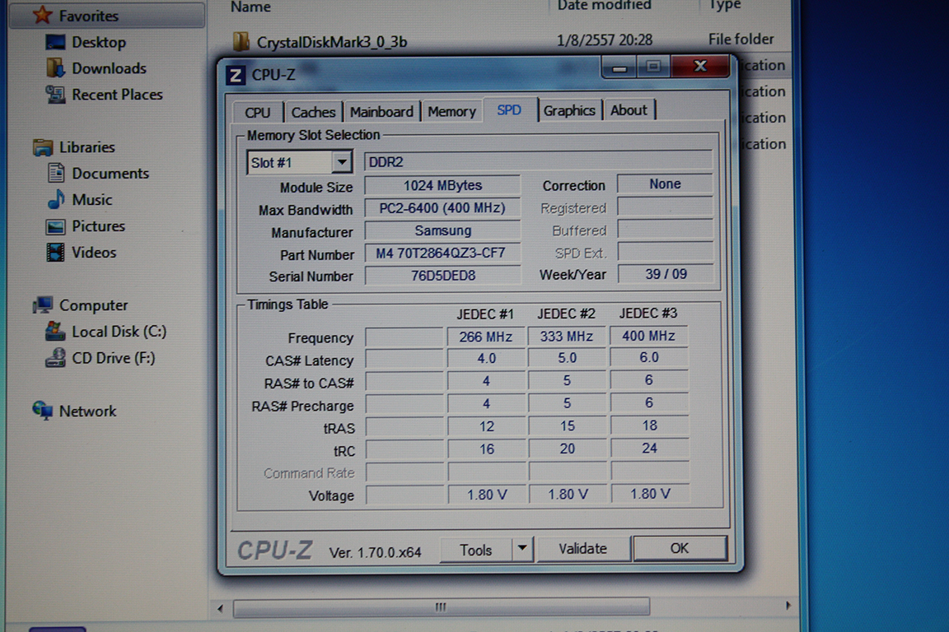Close the CPU-Z window
The height and width of the screenshot is (632, 949).
coord(700,66)
